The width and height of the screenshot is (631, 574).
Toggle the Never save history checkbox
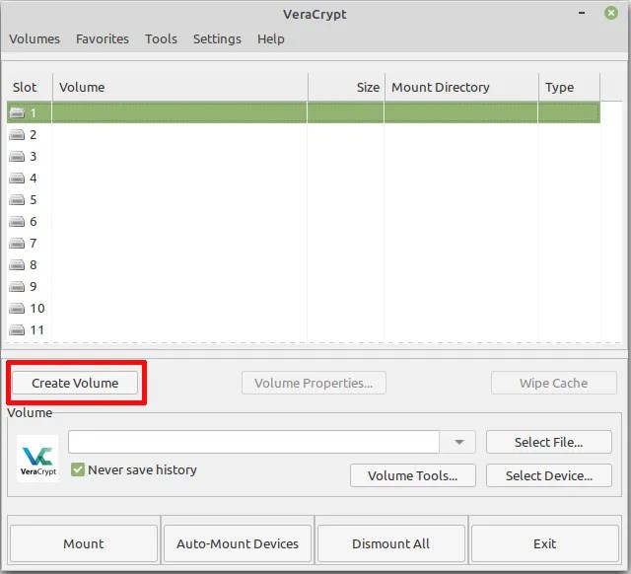77,469
